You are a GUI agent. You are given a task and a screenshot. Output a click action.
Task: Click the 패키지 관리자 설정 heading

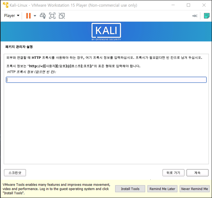[x=19, y=47]
